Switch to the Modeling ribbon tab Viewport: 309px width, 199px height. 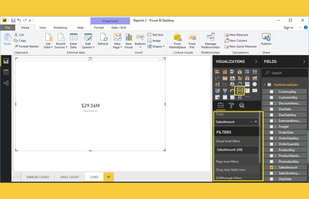(60, 28)
